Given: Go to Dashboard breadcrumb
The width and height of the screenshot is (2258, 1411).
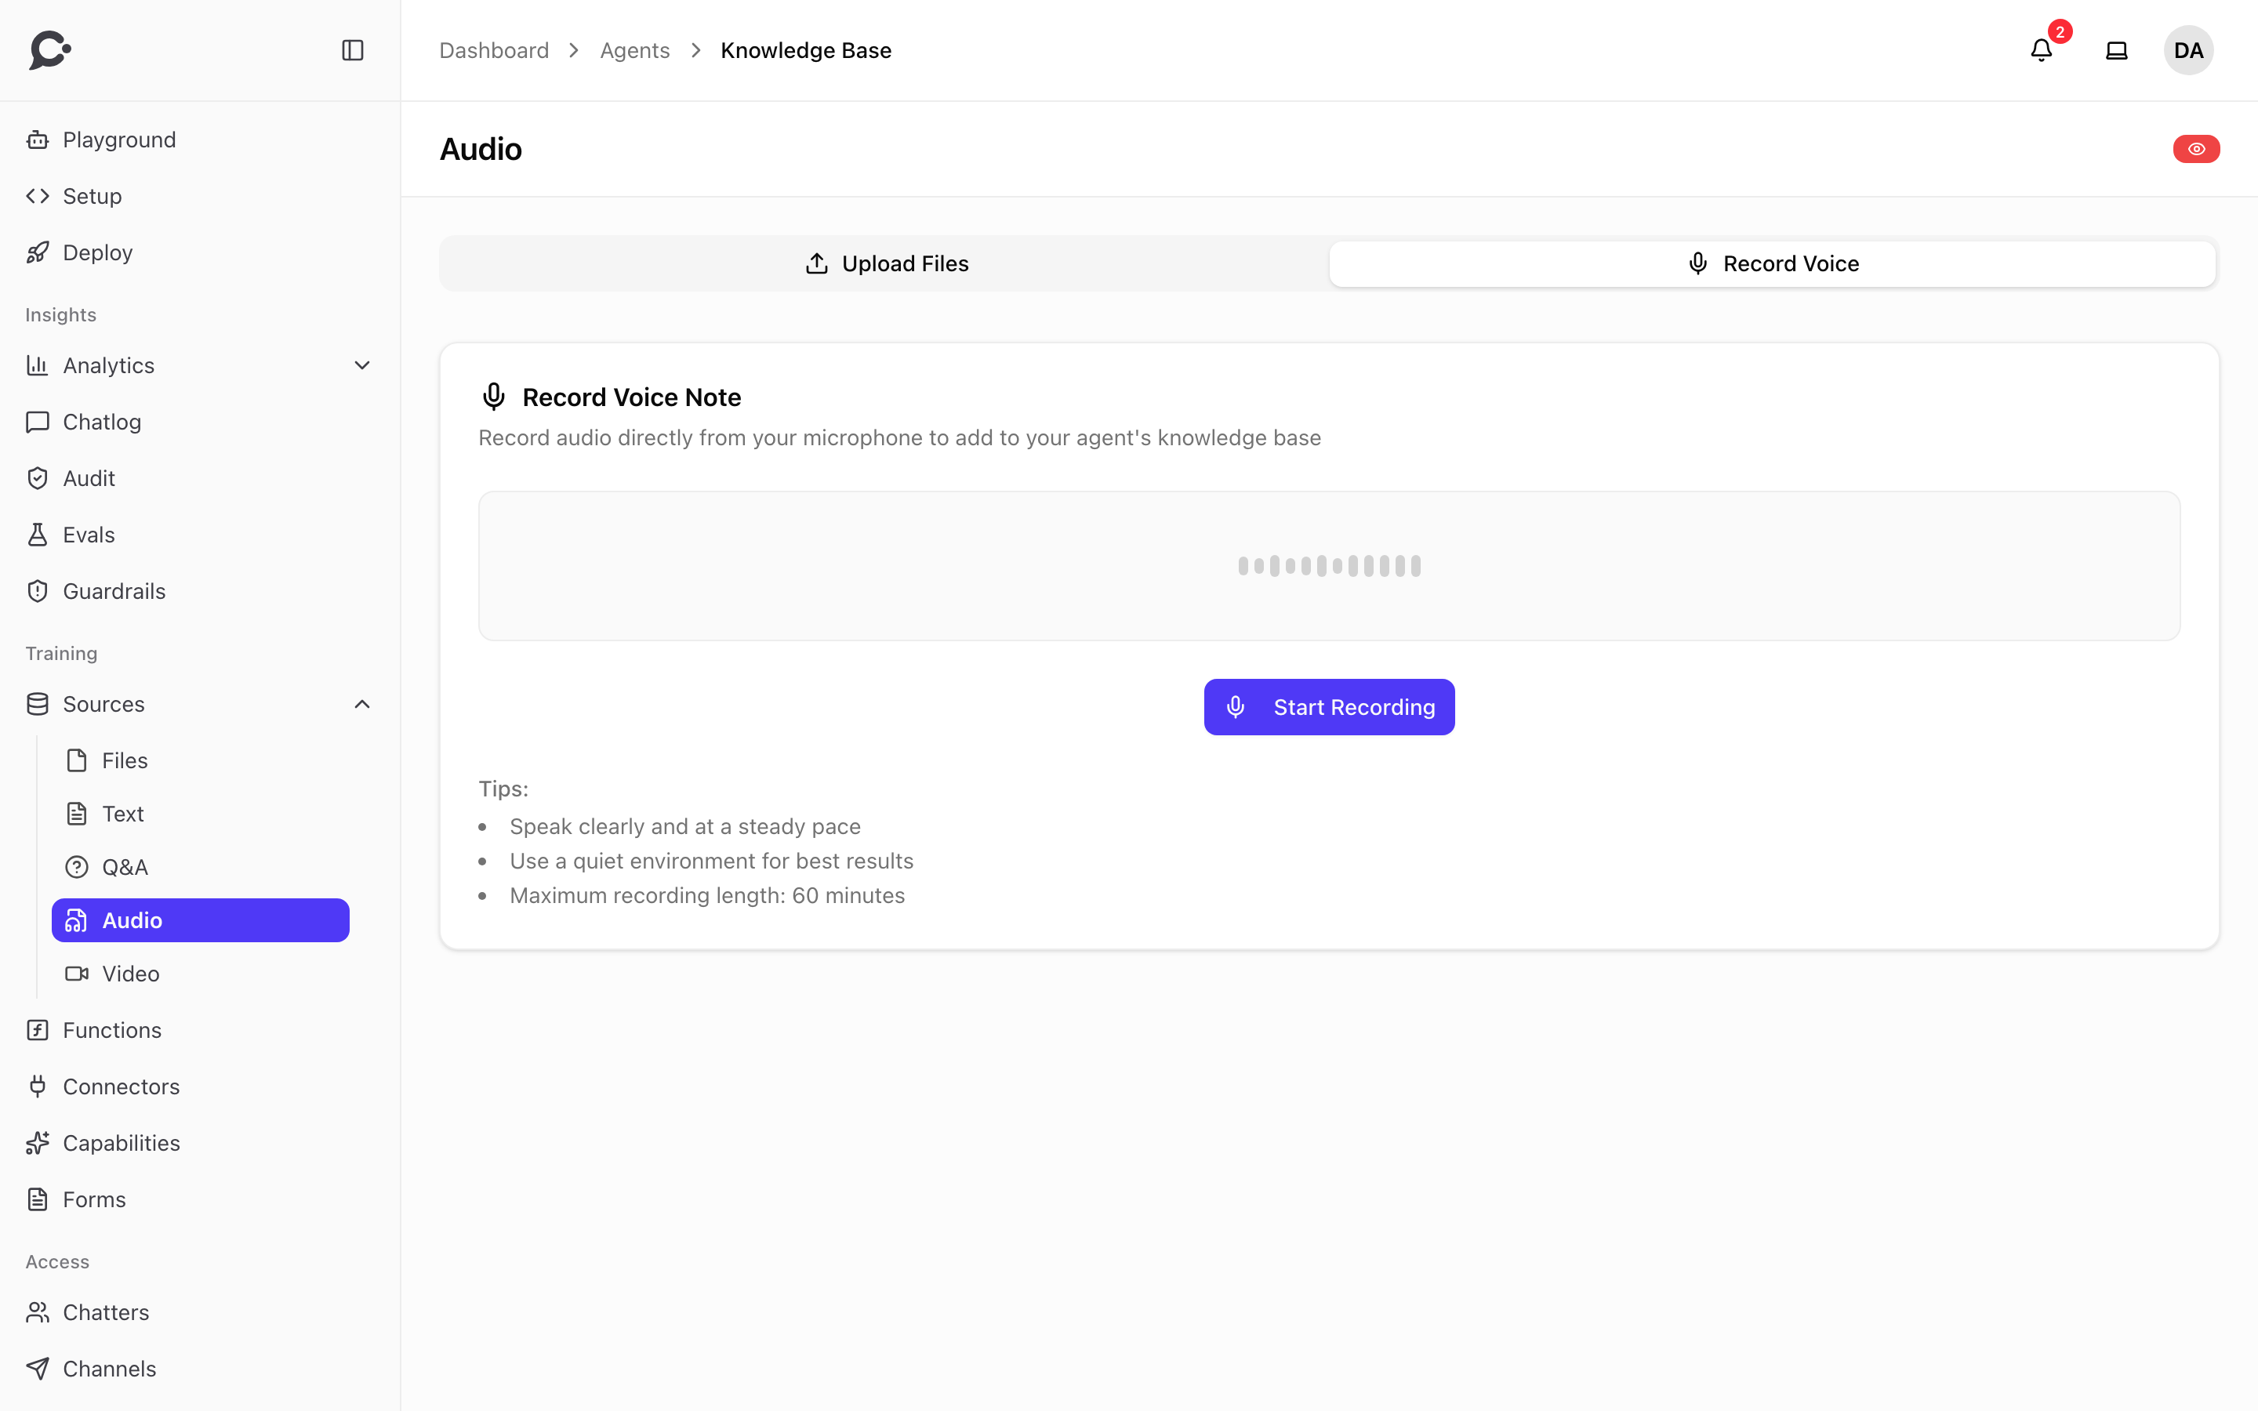Looking at the screenshot, I should [x=495, y=50].
